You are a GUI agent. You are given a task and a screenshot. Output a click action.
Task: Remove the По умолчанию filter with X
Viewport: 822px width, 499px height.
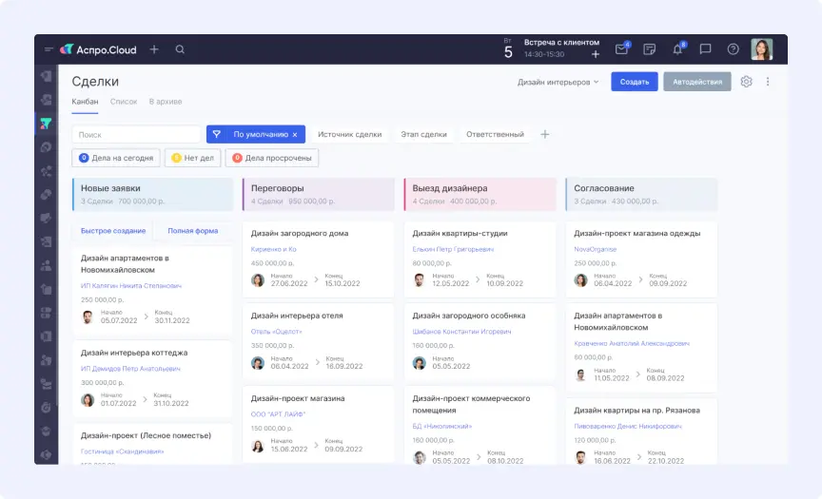[x=295, y=135]
